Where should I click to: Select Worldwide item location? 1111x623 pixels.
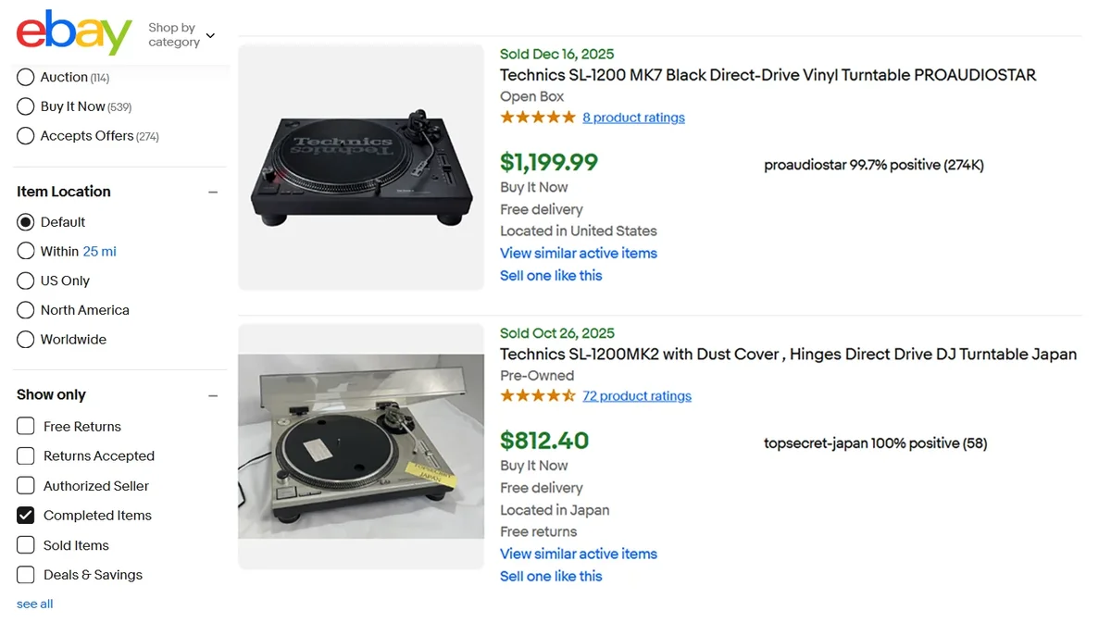pos(26,340)
